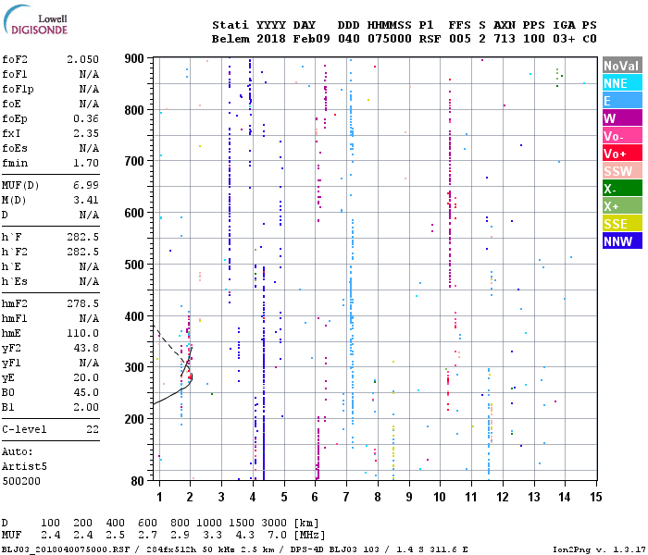This screenshot has height=555, width=648.
Task: Click the B1 value 2.00
Action: (x=86, y=407)
